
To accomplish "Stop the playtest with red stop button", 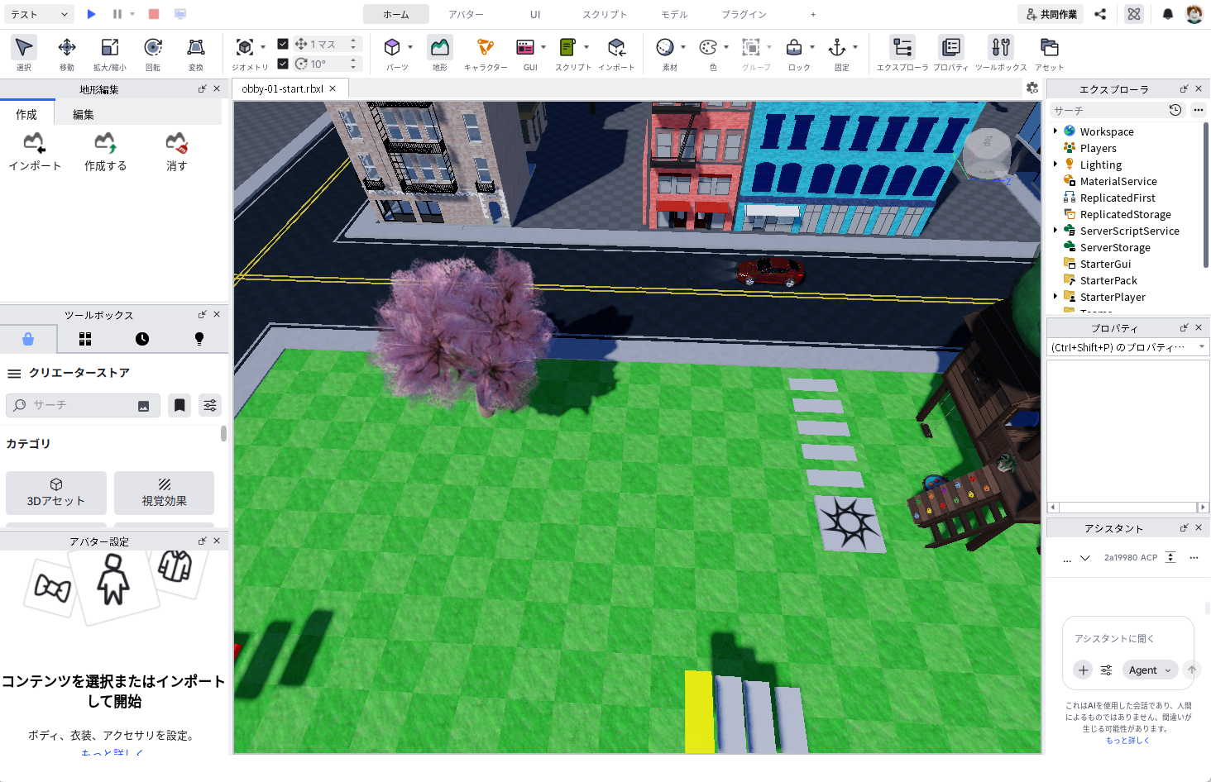I will (154, 14).
